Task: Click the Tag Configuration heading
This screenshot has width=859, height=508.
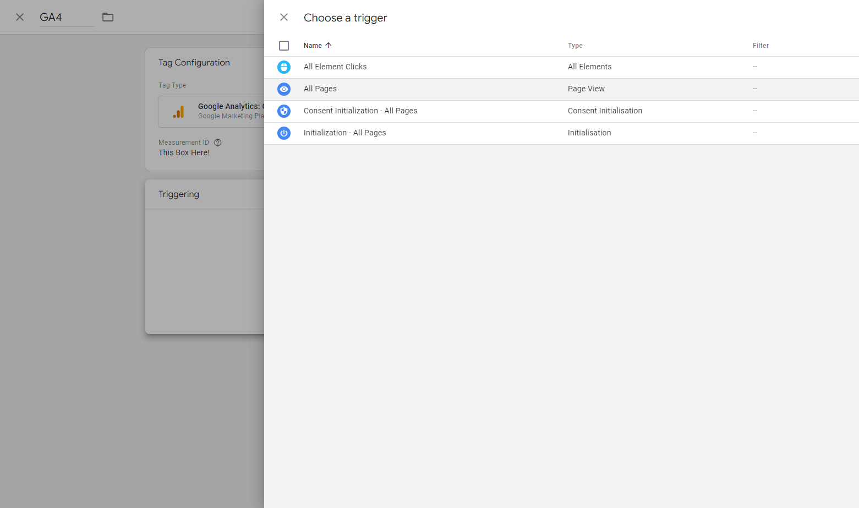Action: coord(194,63)
